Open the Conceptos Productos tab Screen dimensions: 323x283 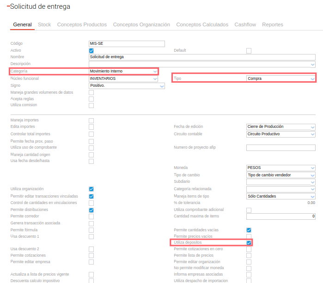(x=82, y=24)
